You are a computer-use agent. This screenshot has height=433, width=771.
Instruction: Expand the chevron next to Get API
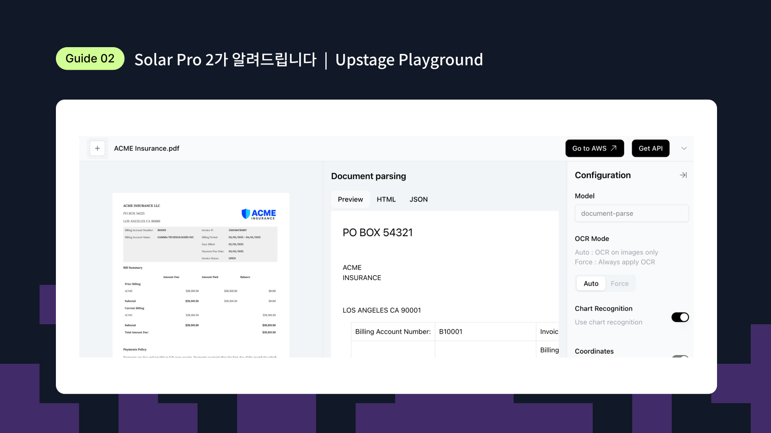(x=684, y=148)
